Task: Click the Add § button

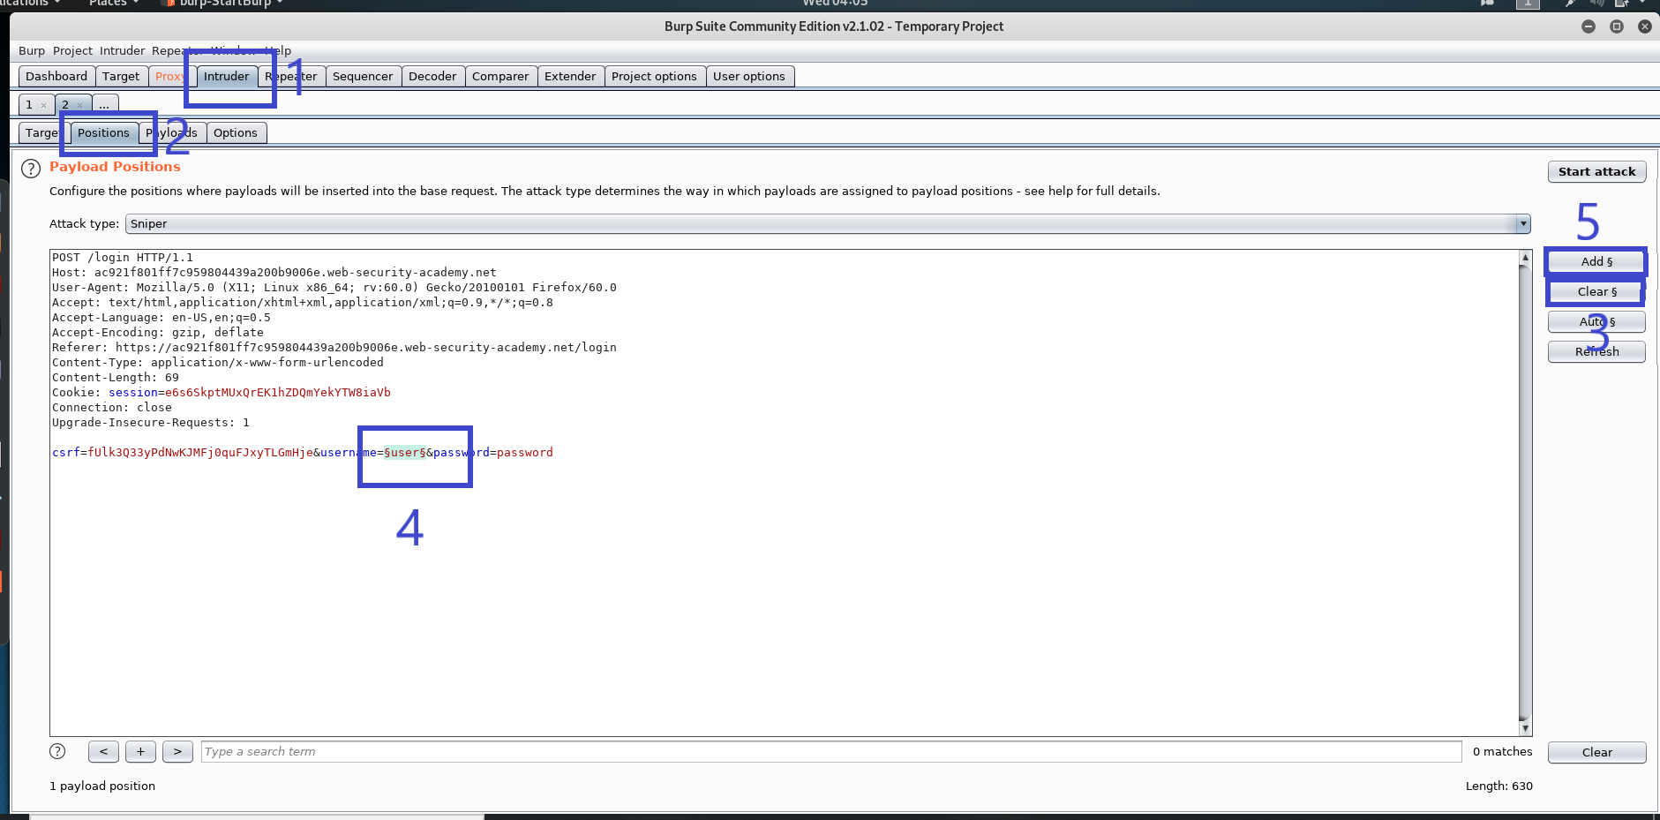Action: [x=1596, y=262]
